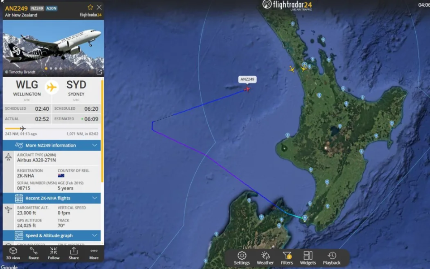Close the ANZ249 flight panel
430x269 pixels.
(99, 7)
